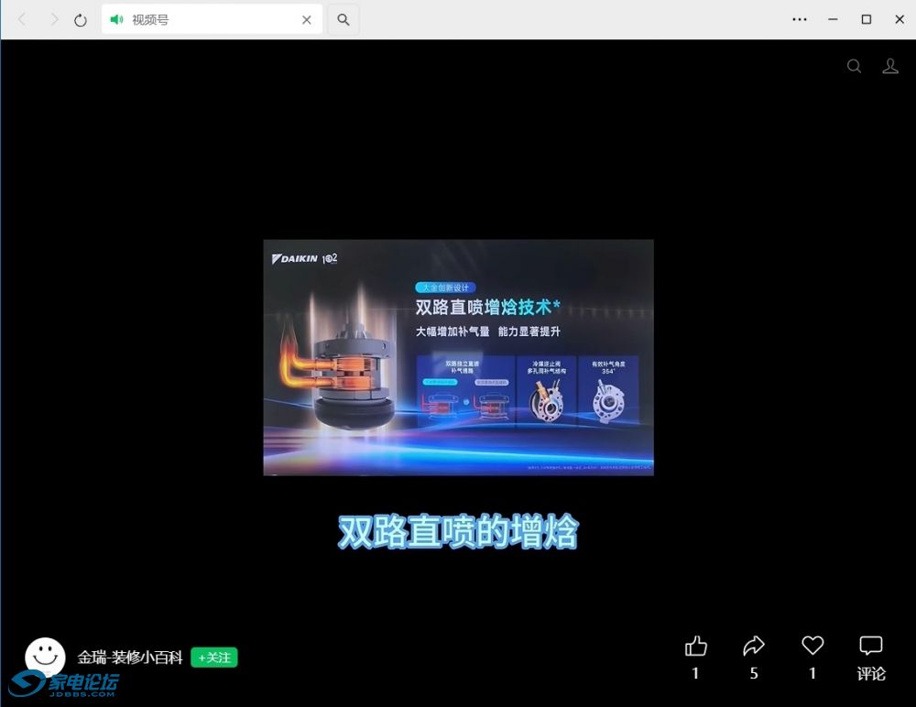Mute the tab via speaker icon

(116, 19)
